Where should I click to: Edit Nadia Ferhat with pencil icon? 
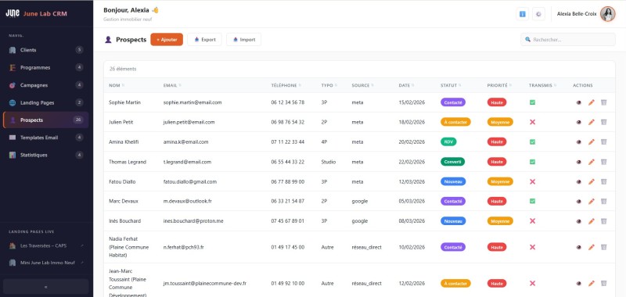tap(592, 247)
